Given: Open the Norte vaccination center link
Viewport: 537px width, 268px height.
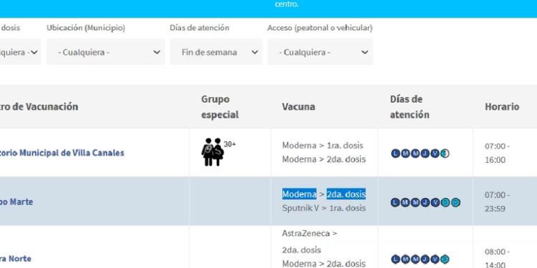Looking at the screenshot, I should click(16, 259).
